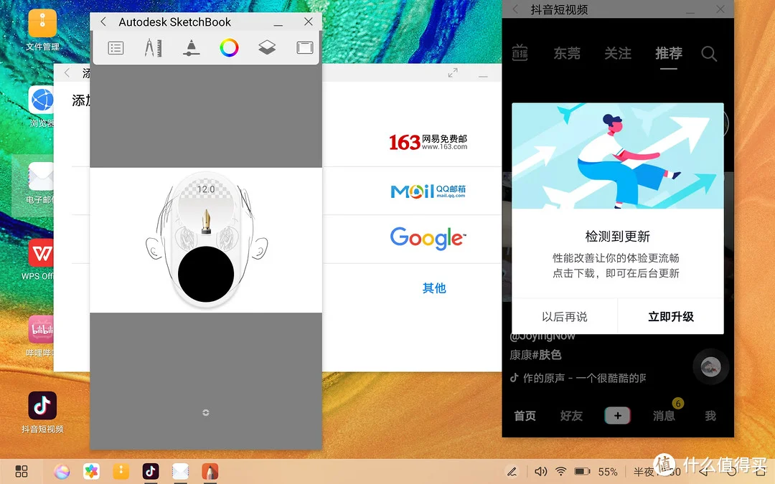Image resolution: width=775 pixels, height=484 pixels.
Task: Expand the email window with diagonal arrows
Action: (453, 73)
